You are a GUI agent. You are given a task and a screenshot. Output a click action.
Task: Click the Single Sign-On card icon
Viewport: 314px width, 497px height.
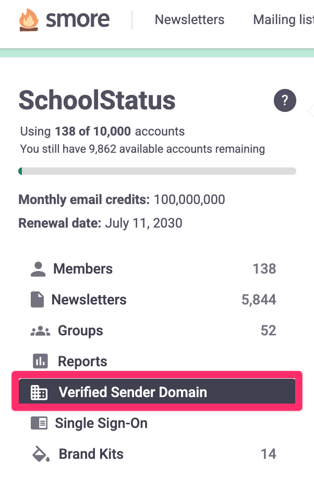[x=39, y=423]
